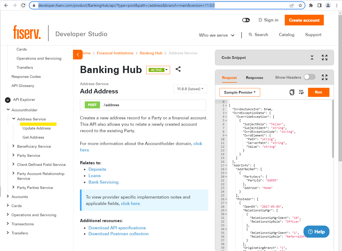Click Help chat button
The image size is (342, 251).
(316, 232)
